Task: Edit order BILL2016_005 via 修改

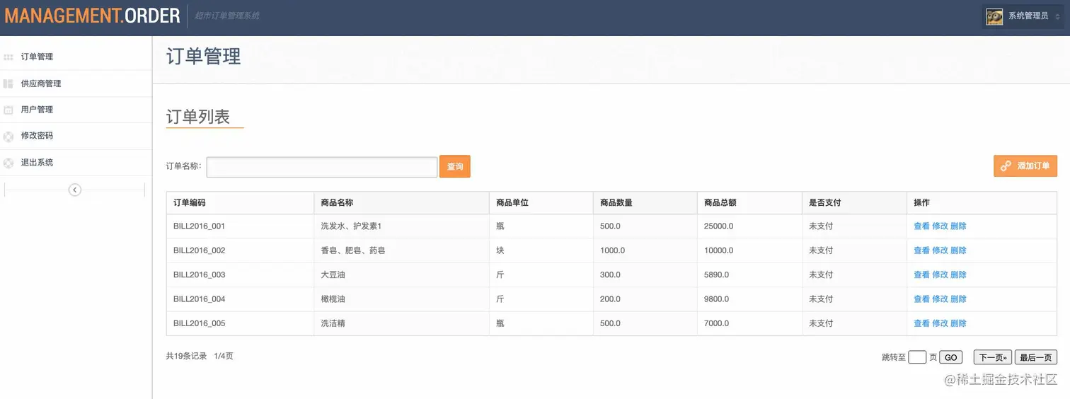Action: 940,323
